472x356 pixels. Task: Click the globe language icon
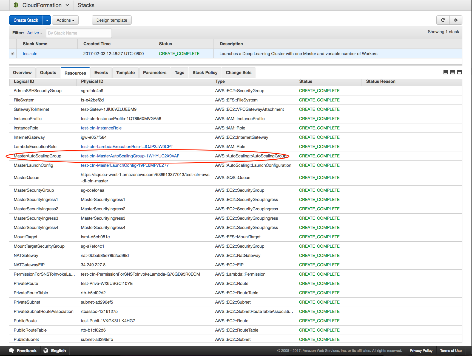point(46,351)
